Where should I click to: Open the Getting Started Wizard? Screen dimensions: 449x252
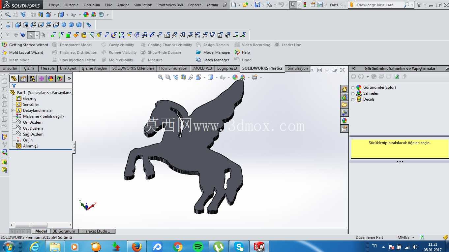click(25, 45)
